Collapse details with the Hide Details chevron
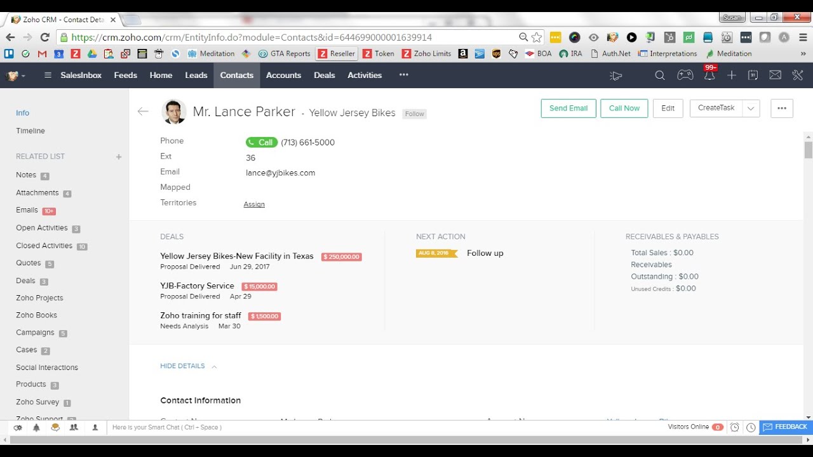Screen dimensions: 813x457 [x=214, y=367]
